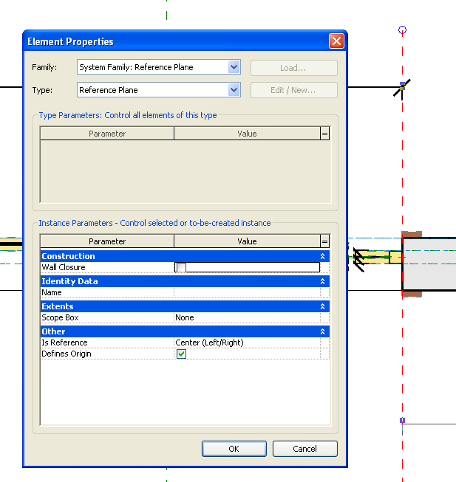456x482 pixels.
Task: Uncheck the Defines Origin checkbox
Action: tap(181, 354)
